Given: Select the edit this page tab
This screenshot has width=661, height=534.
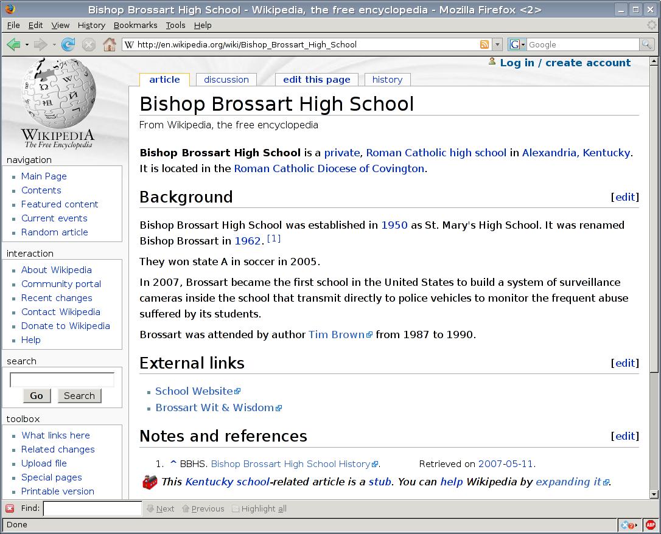Looking at the screenshot, I should coord(317,80).
